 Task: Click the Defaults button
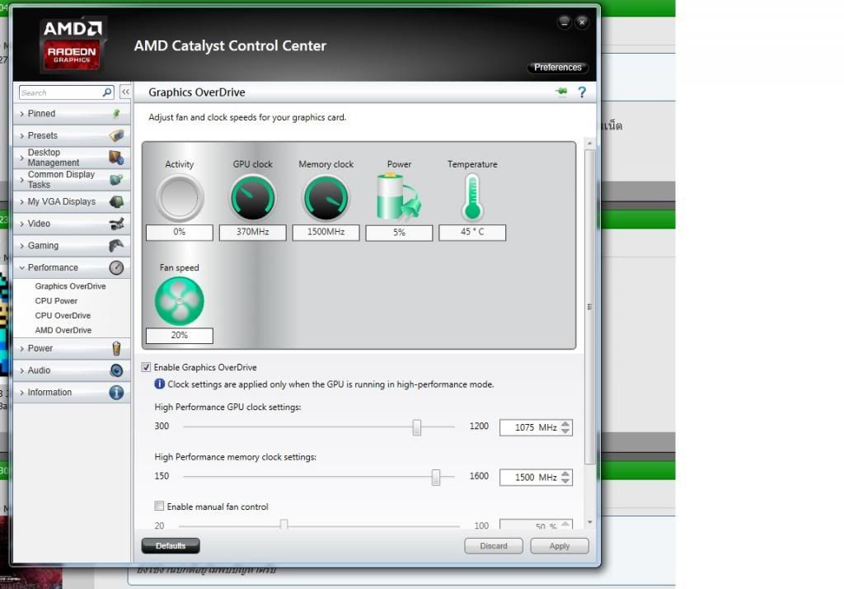(x=171, y=546)
